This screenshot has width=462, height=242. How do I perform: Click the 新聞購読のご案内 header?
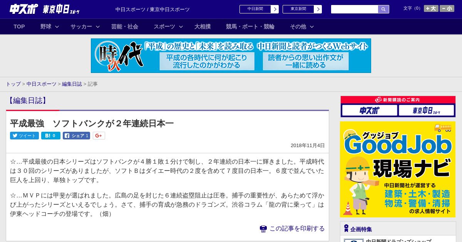click(x=398, y=99)
